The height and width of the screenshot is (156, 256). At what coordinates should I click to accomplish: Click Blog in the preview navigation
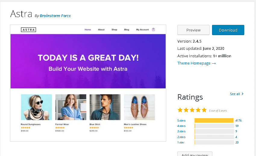coord(126,30)
